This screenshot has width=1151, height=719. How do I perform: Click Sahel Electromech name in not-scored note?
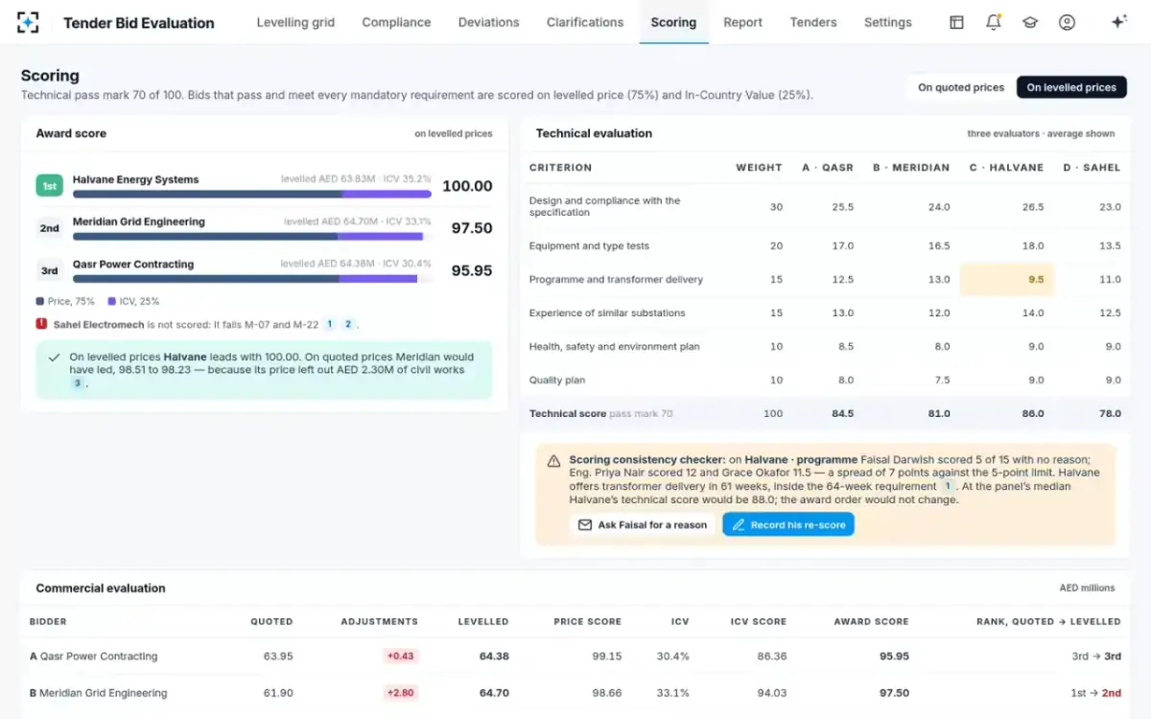pos(99,325)
